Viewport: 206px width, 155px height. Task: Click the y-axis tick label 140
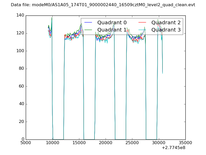(20, 16)
